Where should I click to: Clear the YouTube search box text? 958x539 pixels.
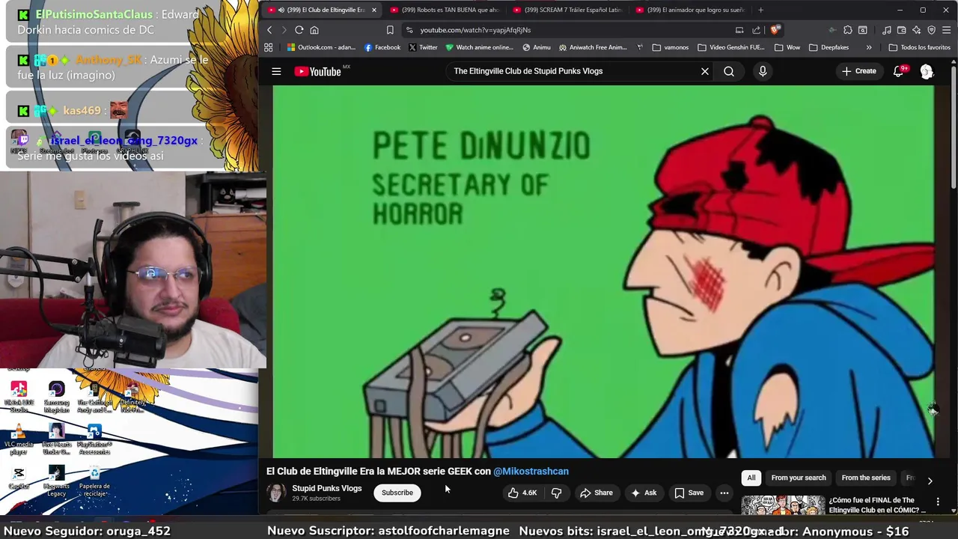tap(704, 71)
